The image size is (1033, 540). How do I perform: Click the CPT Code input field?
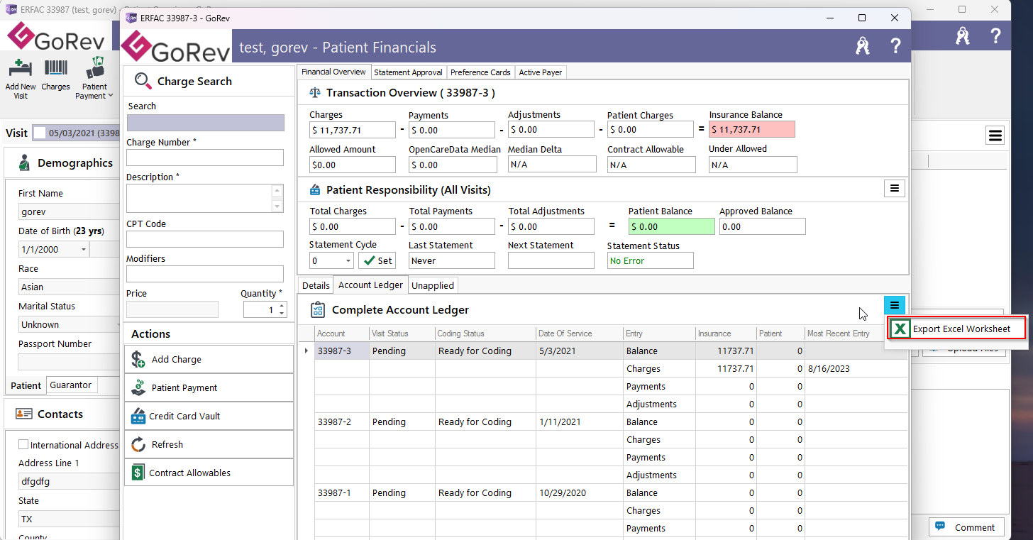(x=205, y=239)
